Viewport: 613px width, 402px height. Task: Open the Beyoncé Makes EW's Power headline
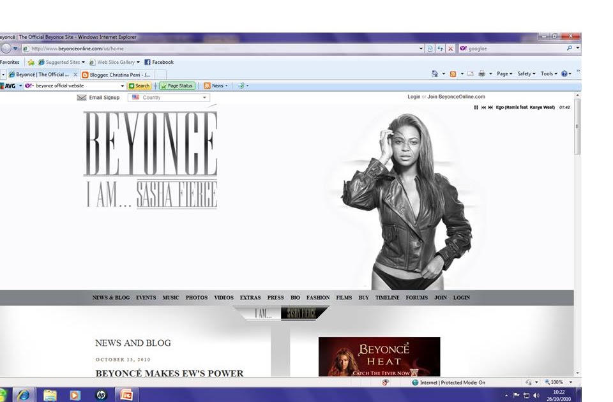pos(169,373)
